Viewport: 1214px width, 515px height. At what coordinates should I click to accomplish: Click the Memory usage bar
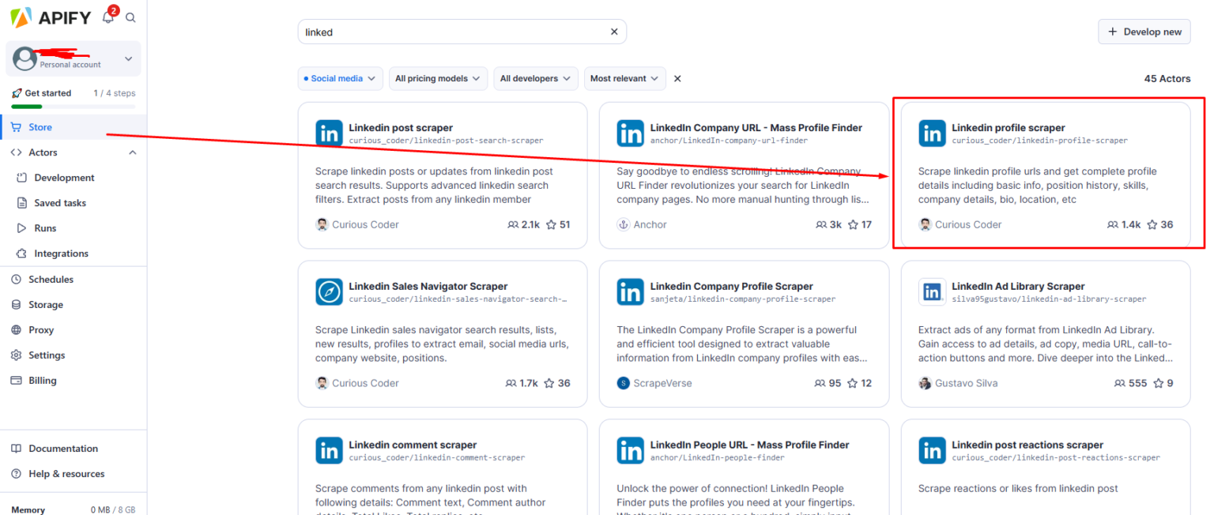(73, 509)
